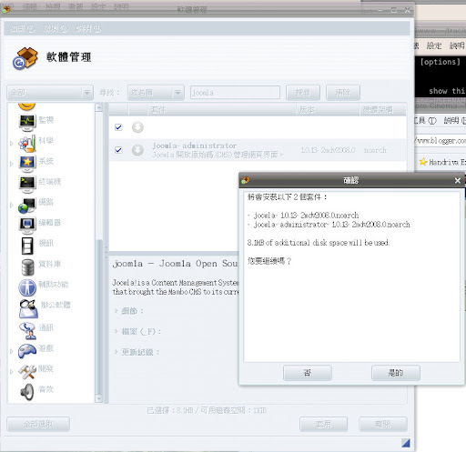This screenshot has width=466, height=452.
Task: Sort by the 版本 version column header
Action: point(328,110)
